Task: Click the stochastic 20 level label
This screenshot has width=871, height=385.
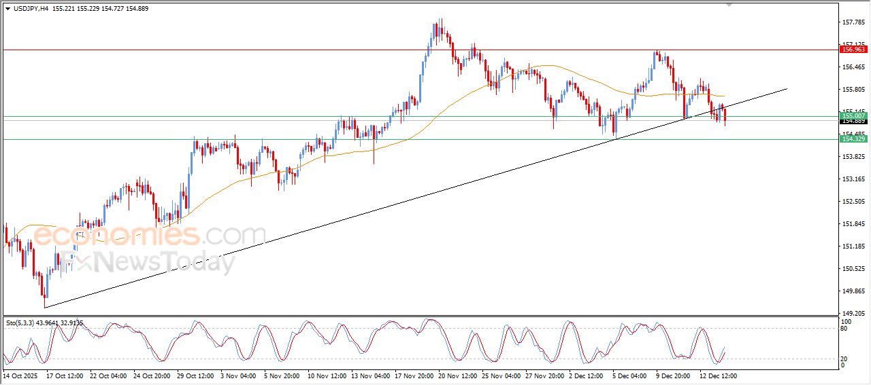Action: click(845, 358)
